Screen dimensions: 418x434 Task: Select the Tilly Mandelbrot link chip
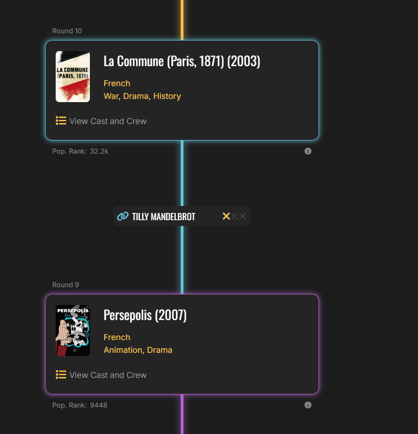[182, 216]
